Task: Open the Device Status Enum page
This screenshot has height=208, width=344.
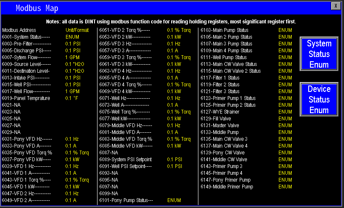Action: click(x=319, y=100)
